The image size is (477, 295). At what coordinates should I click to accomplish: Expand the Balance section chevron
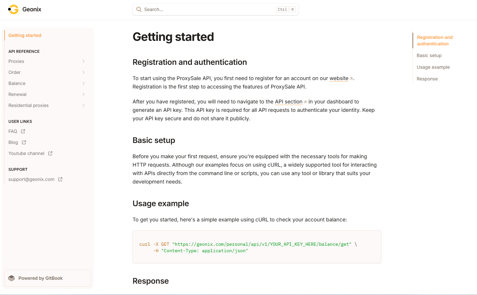pyautogui.click(x=84, y=83)
